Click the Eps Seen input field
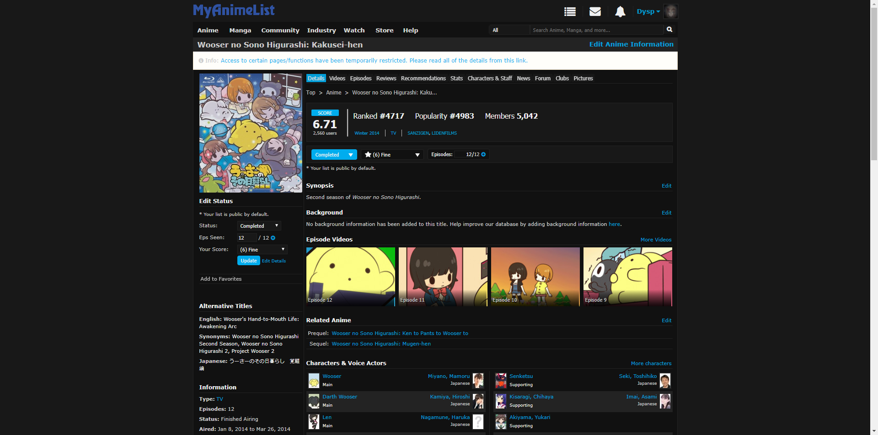Screen dimensions: 878x435 (x=246, y=238)
